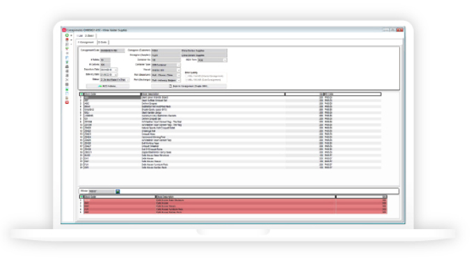
Task: Click the Book In Consignment button
Action: (189, 86)
